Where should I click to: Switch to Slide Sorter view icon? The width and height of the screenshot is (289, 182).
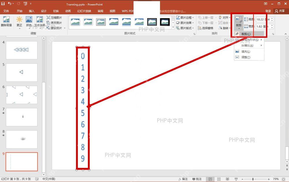click(x=219, y=179)
